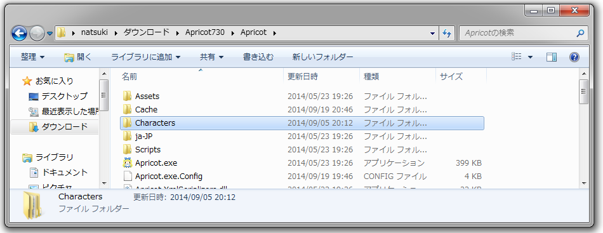This screenshot has width=603, height=233.
Task: Click large Characters folder thumbnail in details
Action: [x=32, y=206]
